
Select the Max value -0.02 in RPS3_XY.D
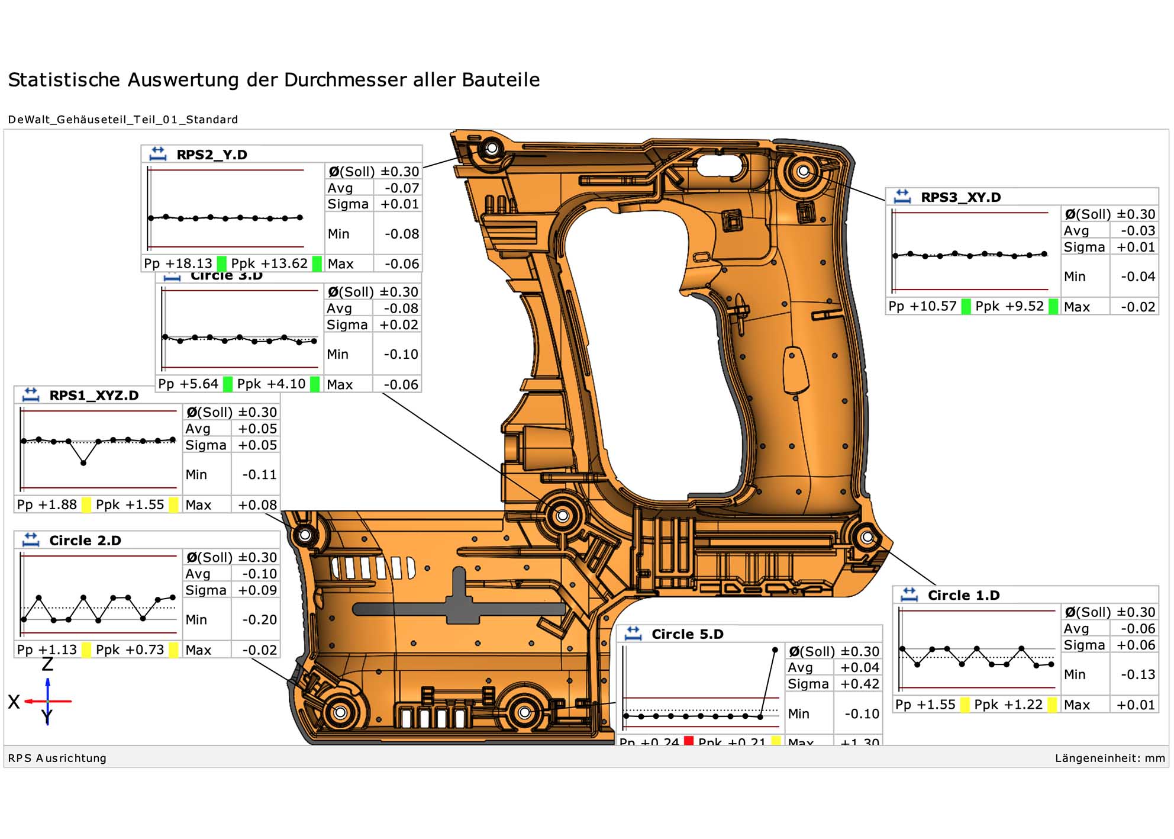[x=1138, y=307]
